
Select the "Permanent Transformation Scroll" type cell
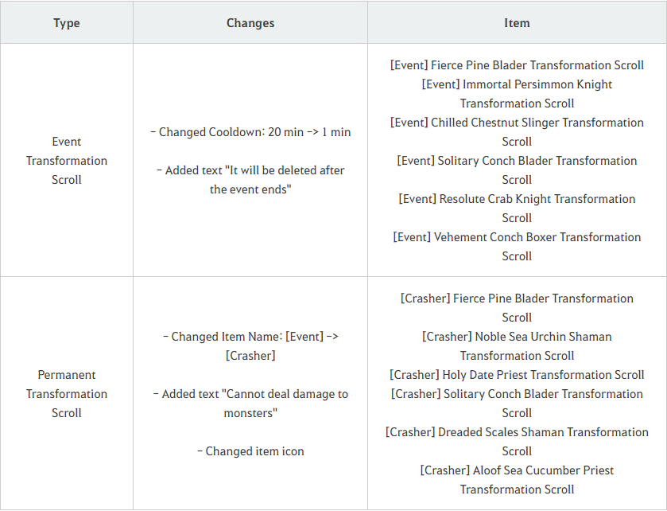point(67,394)
